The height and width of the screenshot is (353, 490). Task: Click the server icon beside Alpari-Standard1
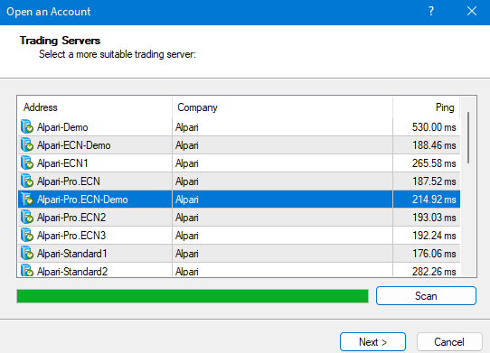pos(27,254)
